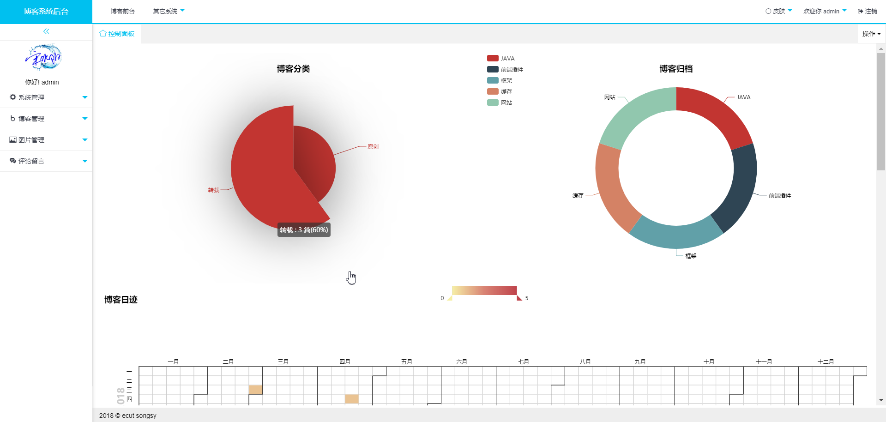
Task: Click the 博客系统后台 header logo
Action: click(46, 12)
